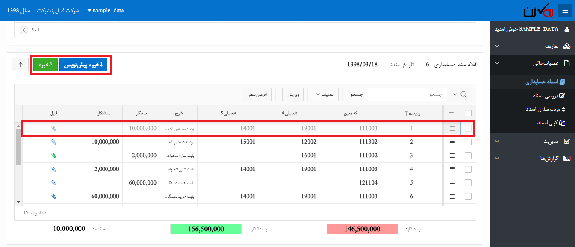
Task: Collapse the عملیات مالی sidebar section
Action: pyautogui.click(x=532, y=64)
